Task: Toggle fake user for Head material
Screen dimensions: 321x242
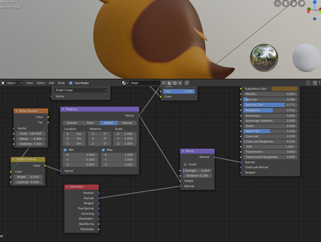Action: coord(169,83)
